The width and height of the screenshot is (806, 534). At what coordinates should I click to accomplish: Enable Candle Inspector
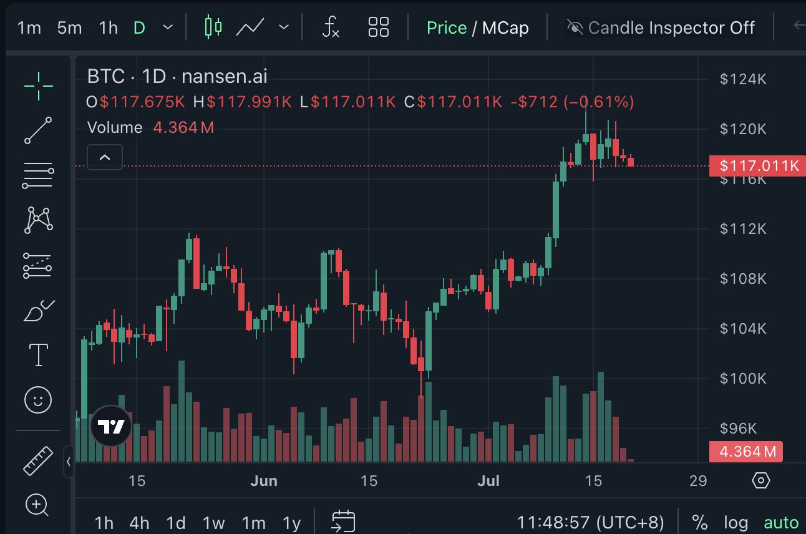[x=661, y=27]
